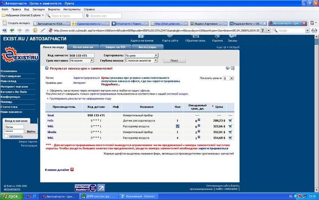The width and height of the screenshot is (319, 200).
Task: Click the binoculars find icon
Action: 314,31
